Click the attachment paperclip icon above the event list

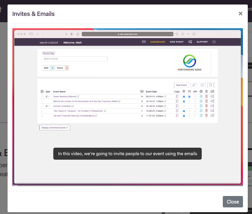(194, 85)
